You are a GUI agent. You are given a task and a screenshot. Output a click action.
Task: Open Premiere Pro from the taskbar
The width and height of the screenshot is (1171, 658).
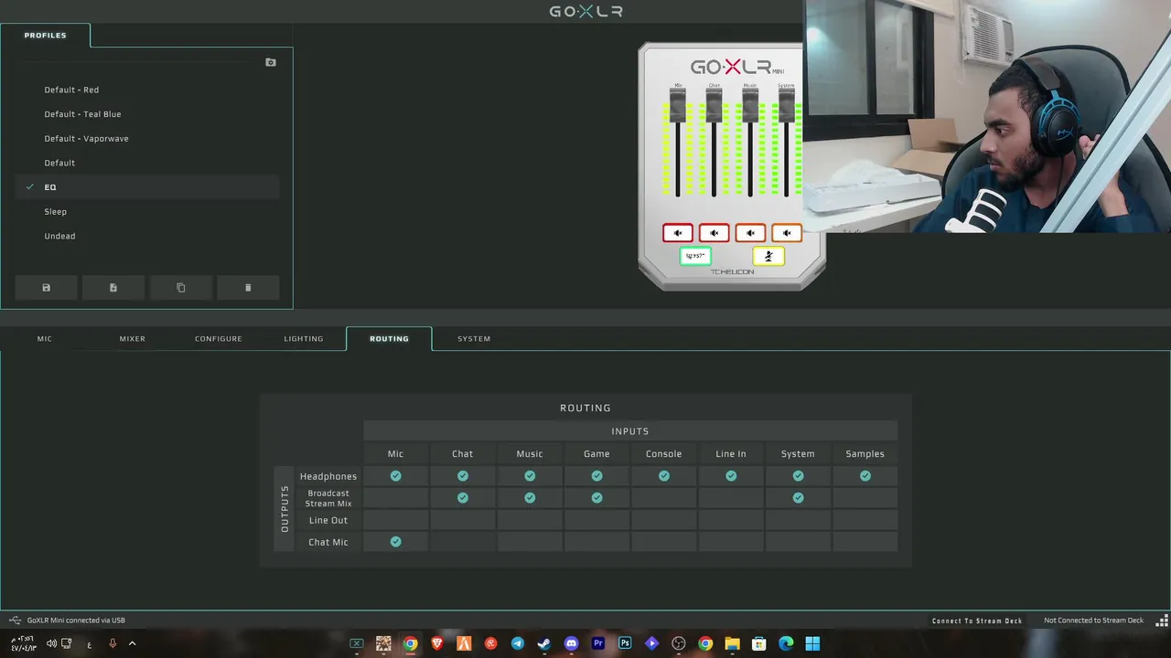coord(598,643)
